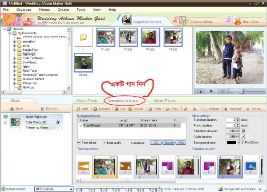Viewport: 267px width, 192px height.
Task: Expand the iPhone Tips folder
Action: pos(15,83)
